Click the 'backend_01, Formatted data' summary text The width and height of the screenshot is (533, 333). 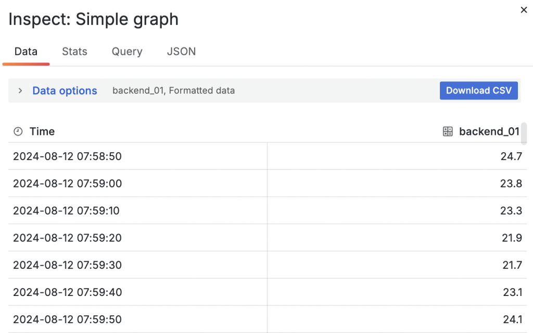pos(173,91)
